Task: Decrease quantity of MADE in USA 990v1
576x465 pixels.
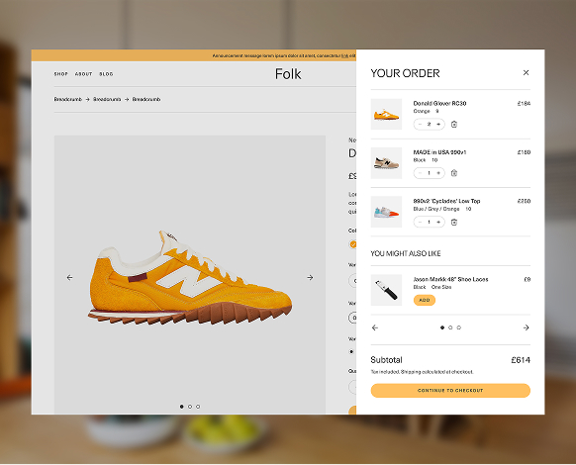Action: 420,173
